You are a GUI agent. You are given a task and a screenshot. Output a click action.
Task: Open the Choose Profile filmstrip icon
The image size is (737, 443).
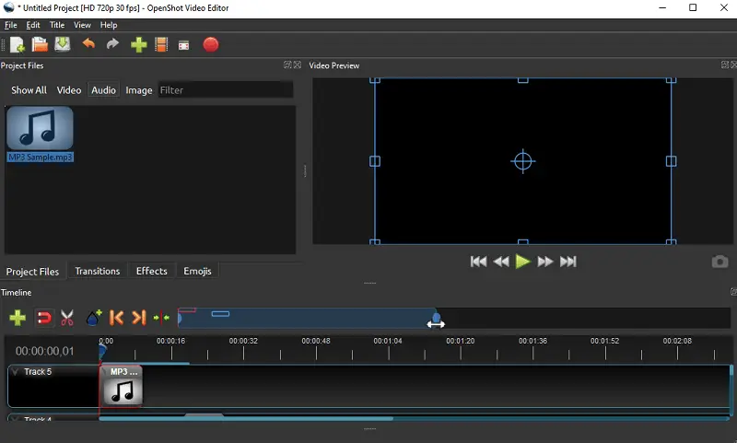coord(161,44)
